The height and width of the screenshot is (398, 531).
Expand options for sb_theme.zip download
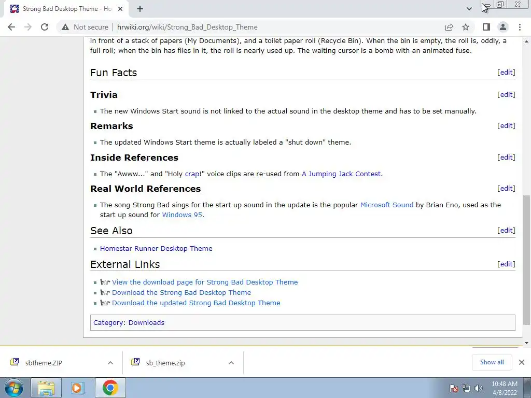pos(231,363)
